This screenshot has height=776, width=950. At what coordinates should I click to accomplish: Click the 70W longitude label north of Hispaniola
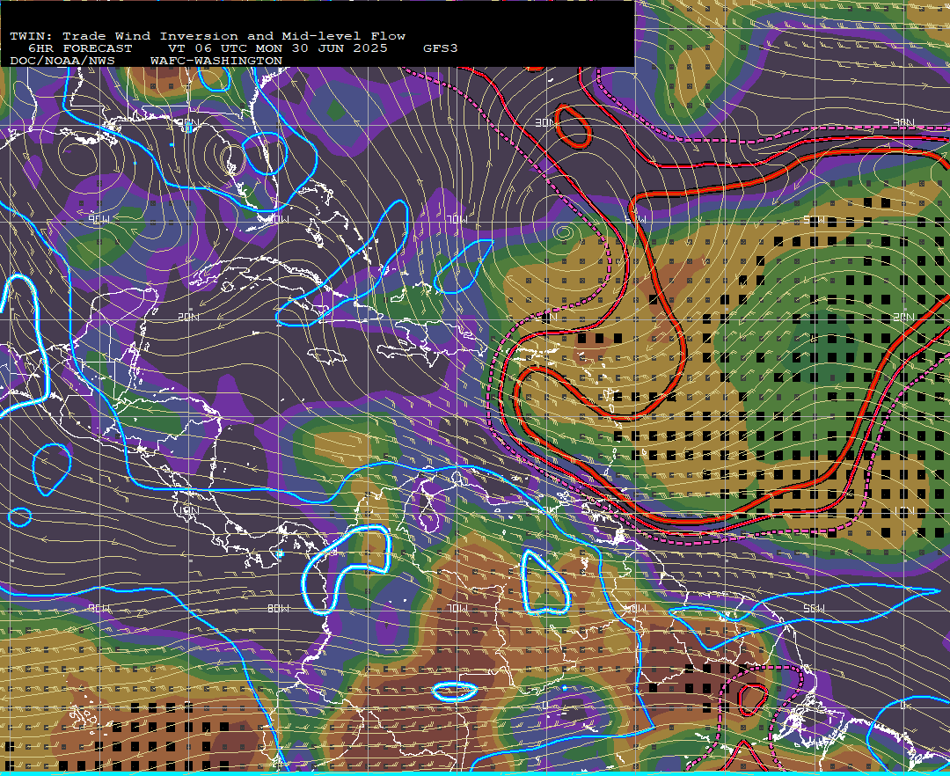pos(457,219)
